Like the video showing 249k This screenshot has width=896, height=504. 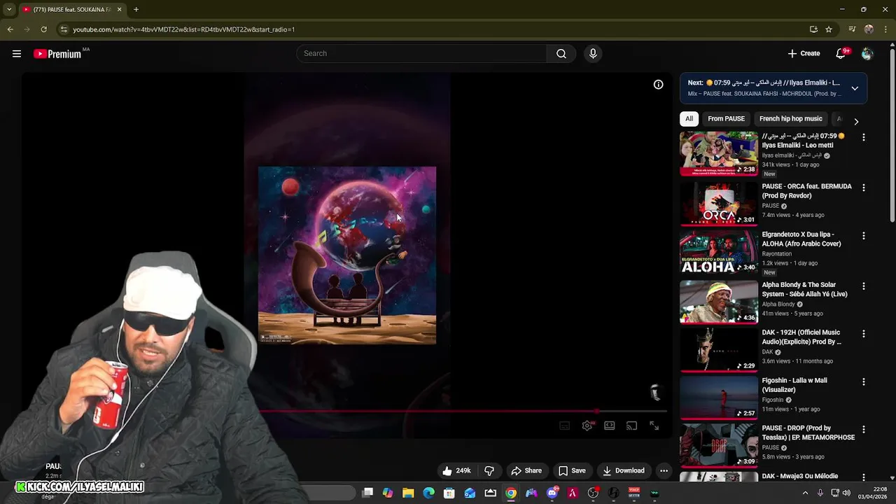coord(456,470)
